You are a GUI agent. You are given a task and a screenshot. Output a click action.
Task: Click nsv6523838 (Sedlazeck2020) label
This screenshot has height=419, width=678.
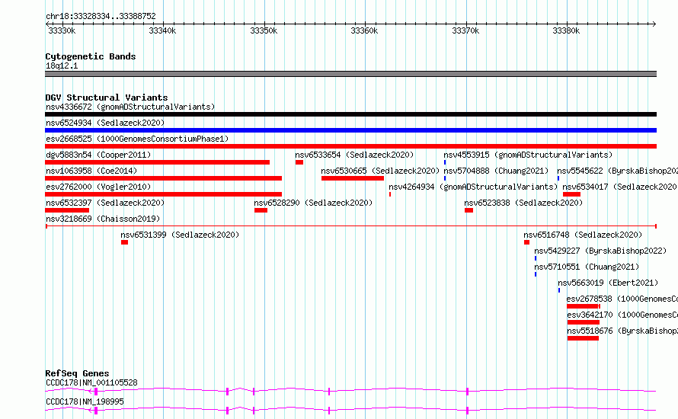(523, 203)
